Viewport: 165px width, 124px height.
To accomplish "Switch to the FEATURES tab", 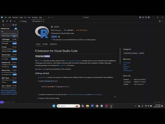I will coord(45,44).
